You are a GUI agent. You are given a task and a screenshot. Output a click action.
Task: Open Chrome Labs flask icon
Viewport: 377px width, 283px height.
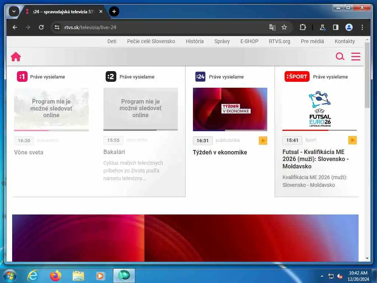point(322,27)
